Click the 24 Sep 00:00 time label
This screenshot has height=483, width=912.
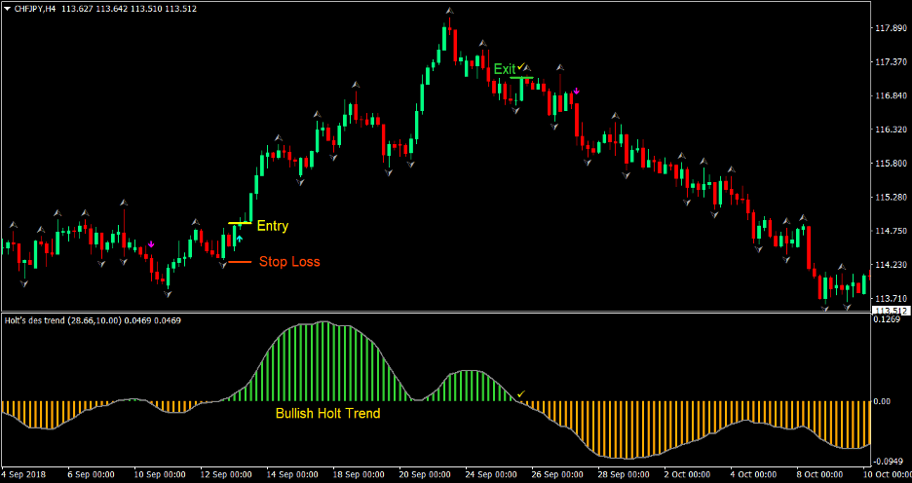pos(493,473)
